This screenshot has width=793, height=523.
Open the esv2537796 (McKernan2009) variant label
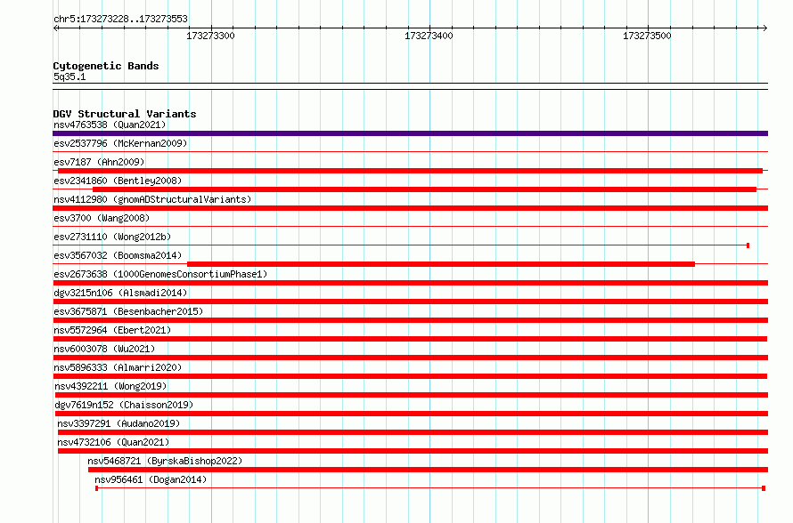pos(120,143)
